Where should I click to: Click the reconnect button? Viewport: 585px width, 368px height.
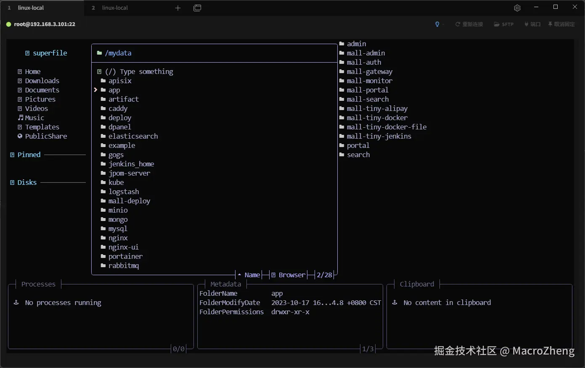coord(469,24)
